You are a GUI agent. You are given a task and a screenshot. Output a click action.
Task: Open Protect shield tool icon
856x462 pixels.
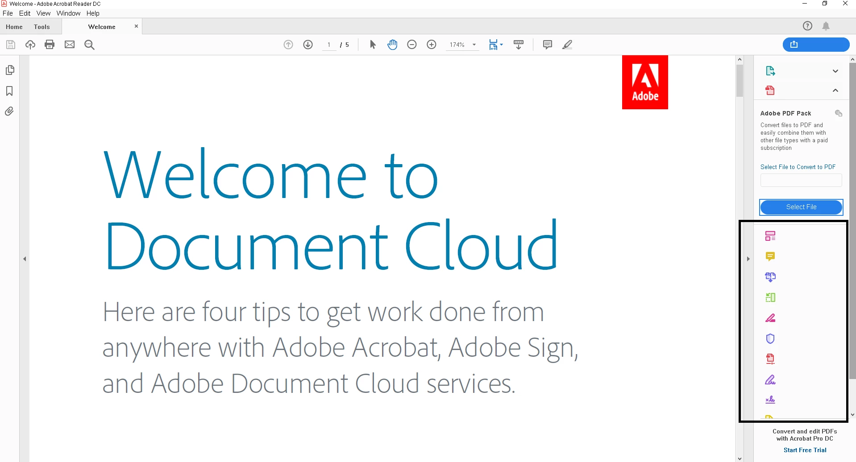770,338
